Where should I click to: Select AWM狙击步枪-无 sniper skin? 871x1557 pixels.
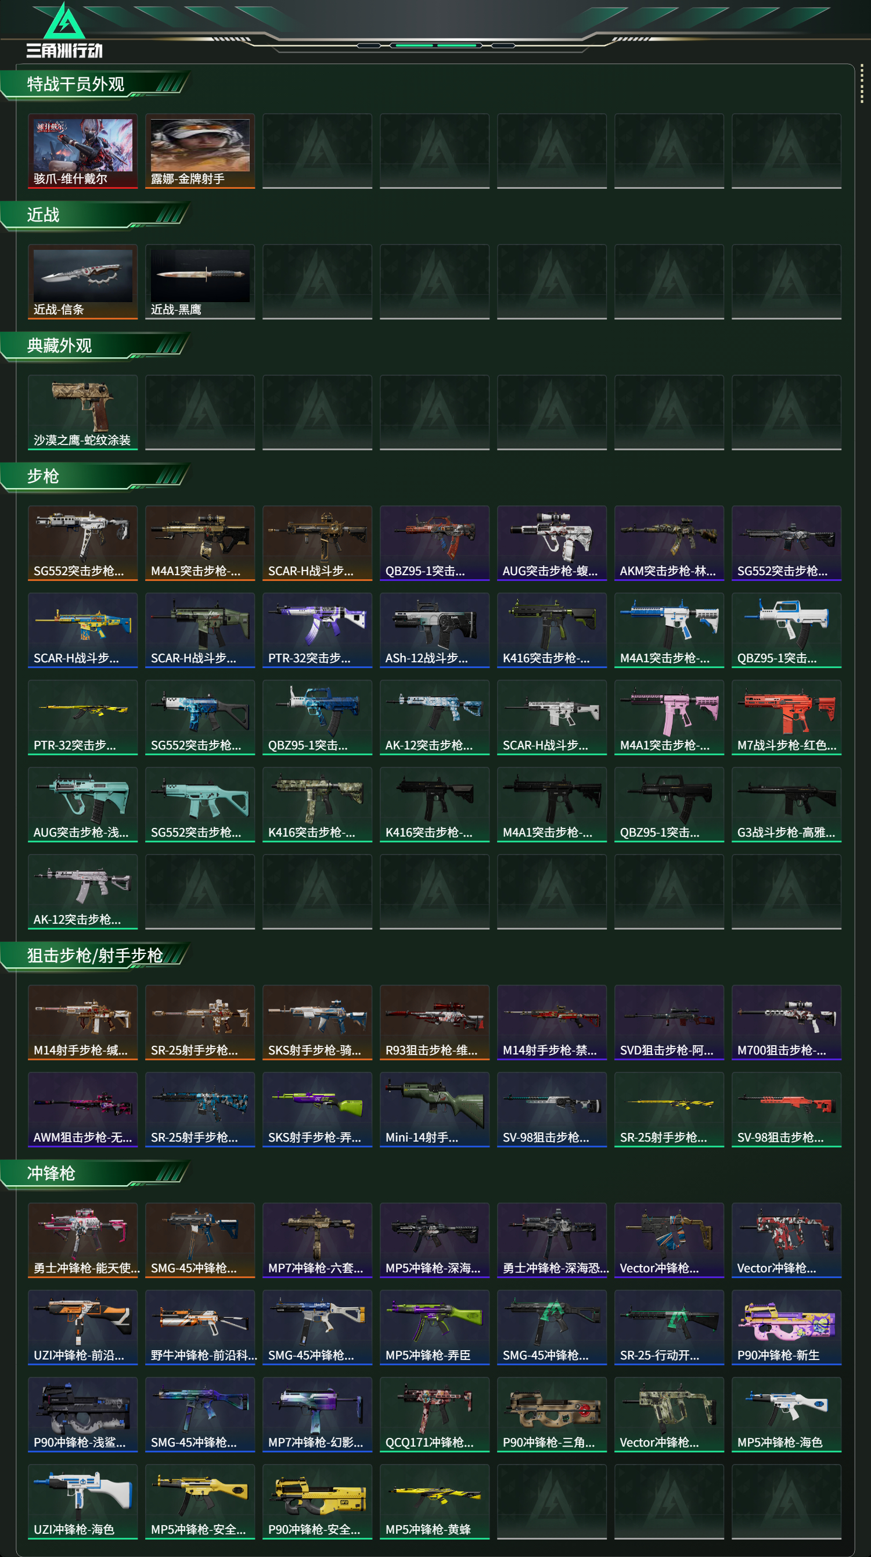click(x=83, y=1109)
